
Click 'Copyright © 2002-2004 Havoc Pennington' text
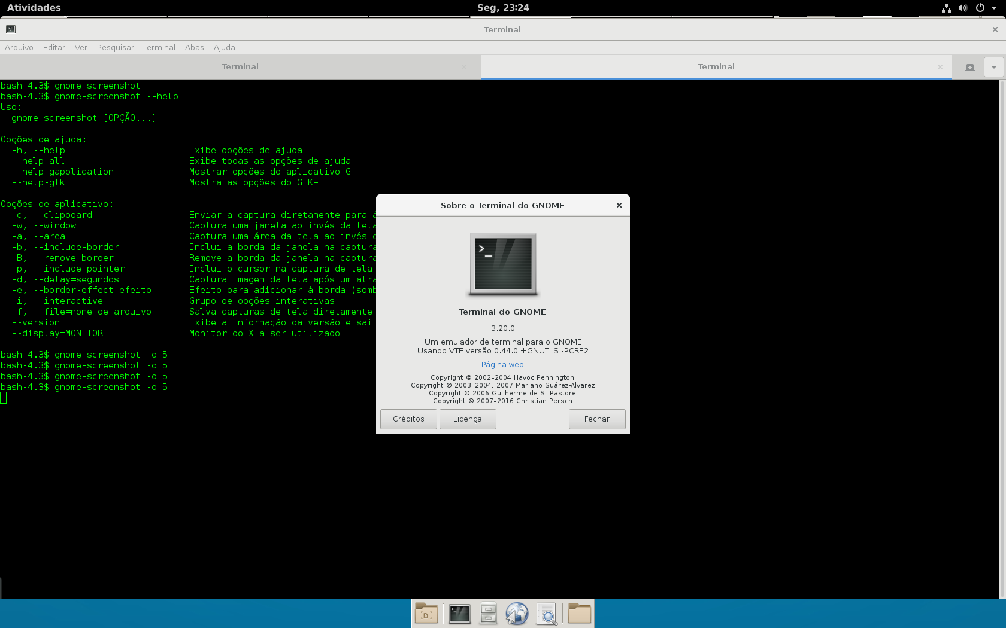(x=502, y=377)
